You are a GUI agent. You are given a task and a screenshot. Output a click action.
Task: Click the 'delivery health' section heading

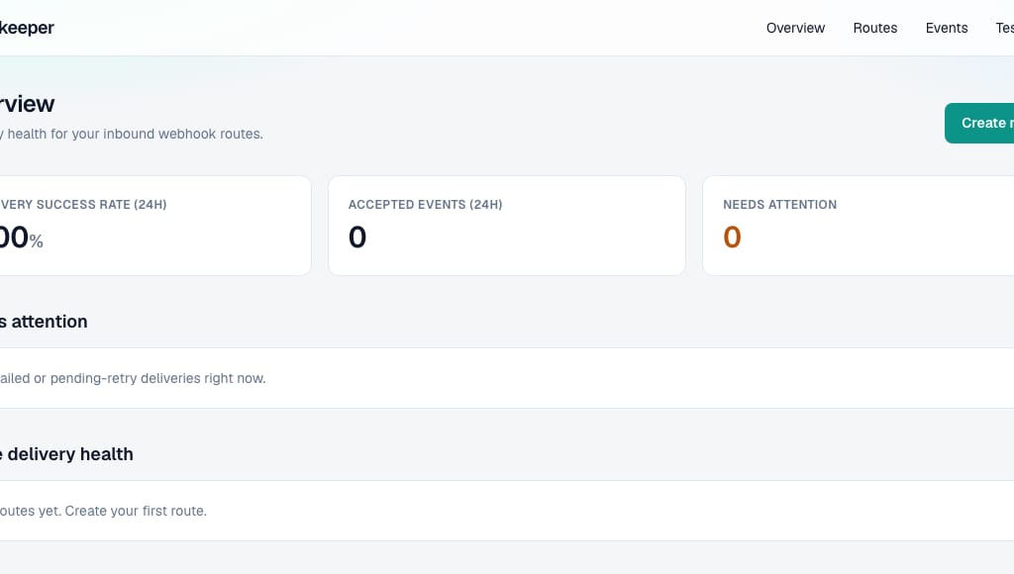point(66,454)
